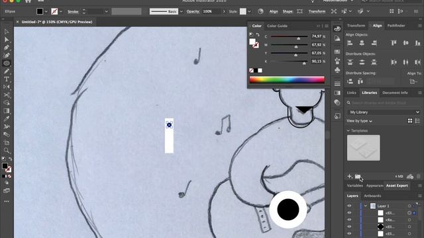Select the Eyedropper tool
This screenshot has height=238, width=424.
[x=7, y=119]
